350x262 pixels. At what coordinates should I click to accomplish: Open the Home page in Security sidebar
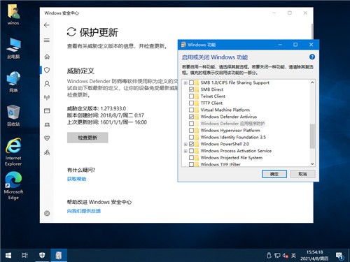click(x=47, y=57)
